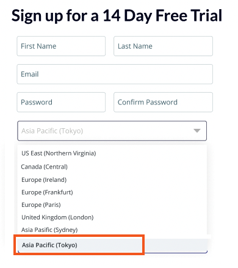Select Canada (Central) from the list
This screenshot has width=238, height=268.
44,167
